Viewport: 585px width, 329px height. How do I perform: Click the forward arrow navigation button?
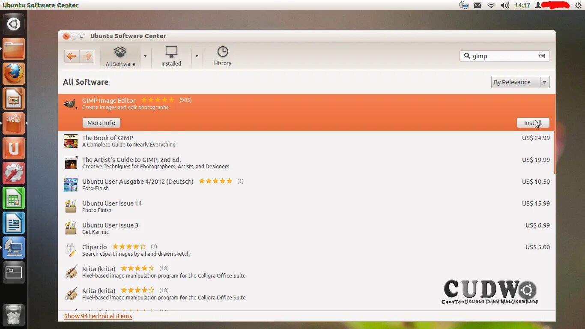click(87, 56)
